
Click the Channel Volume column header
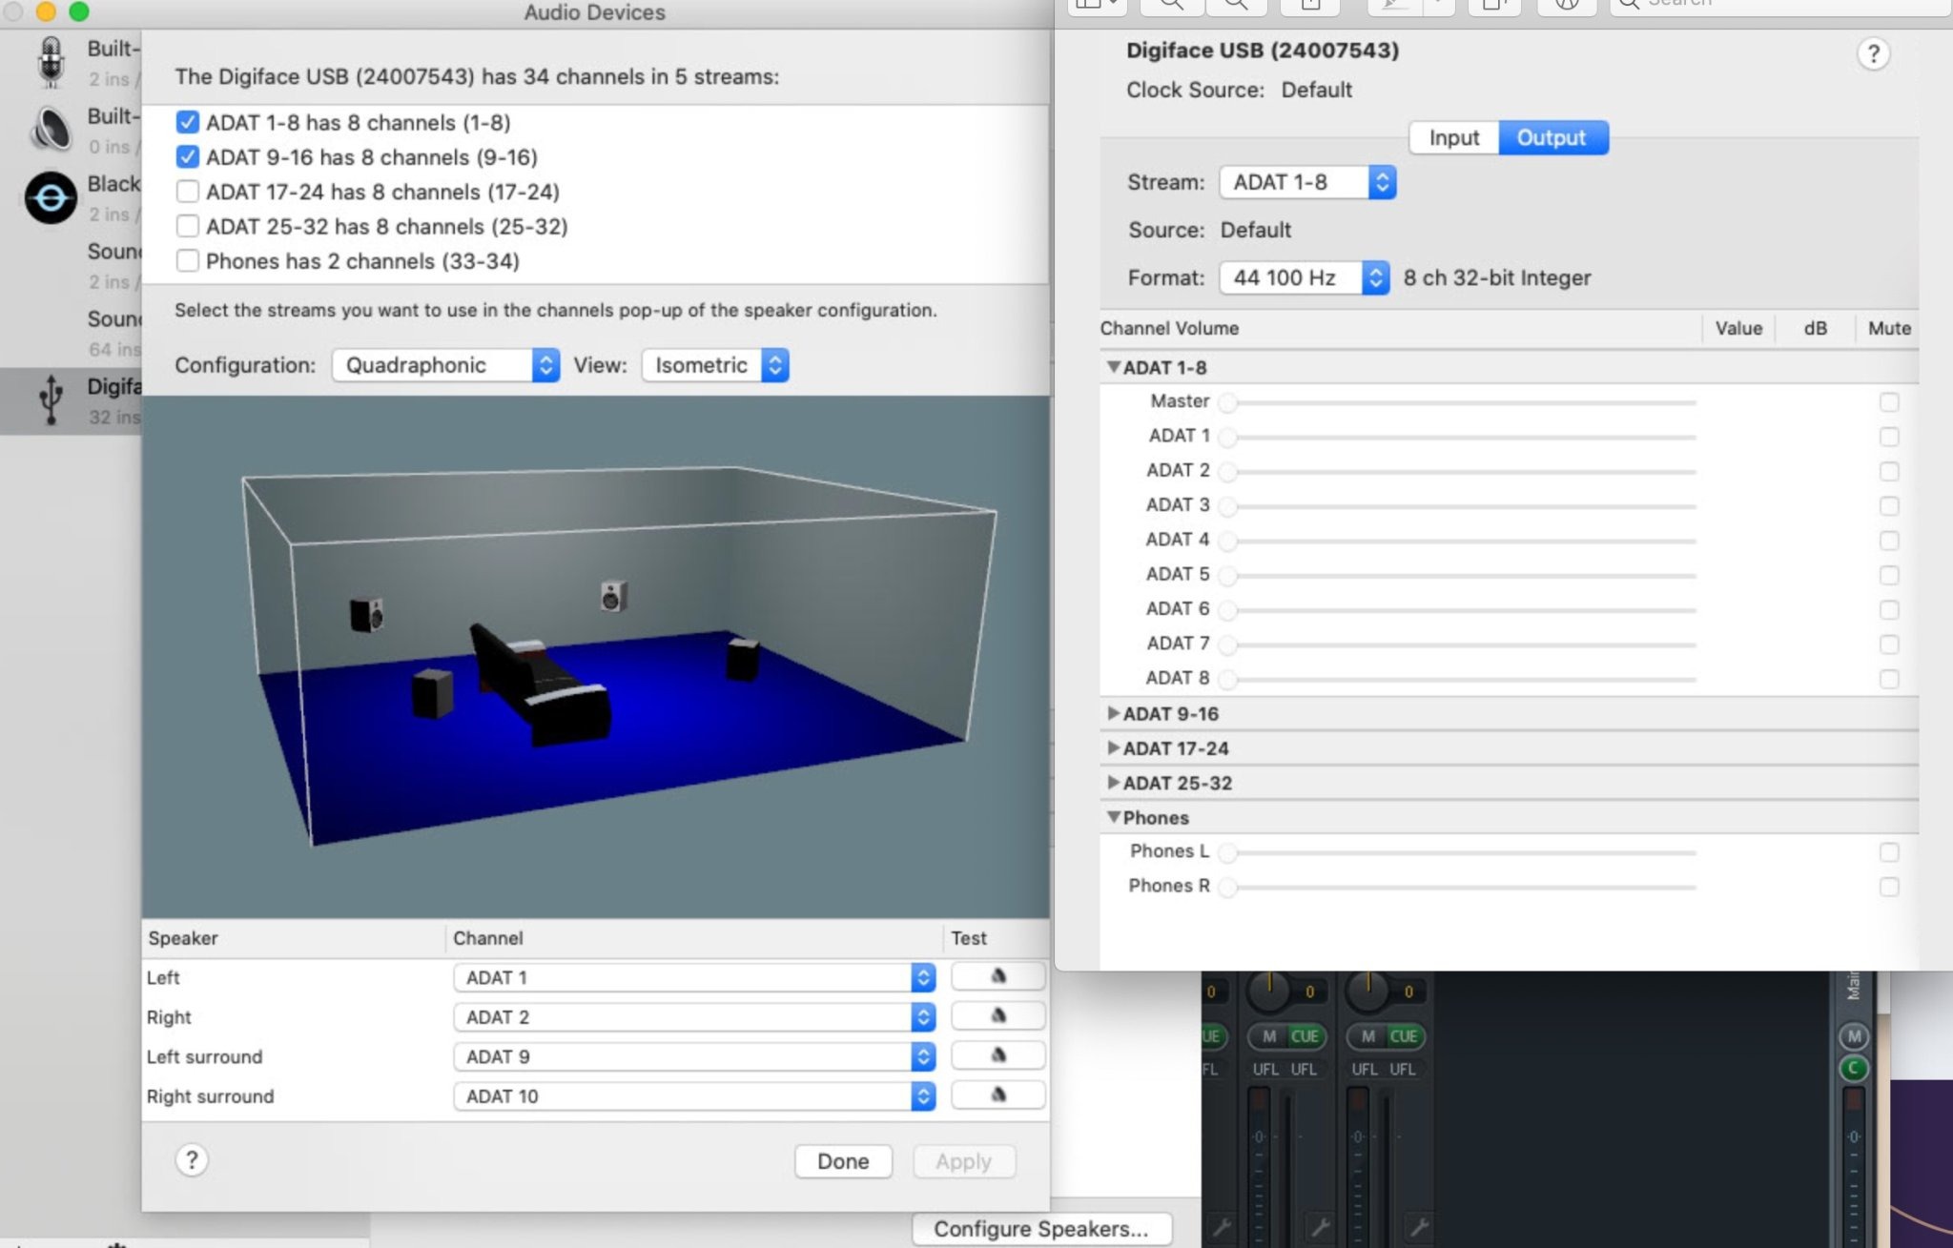[1169, 328]
